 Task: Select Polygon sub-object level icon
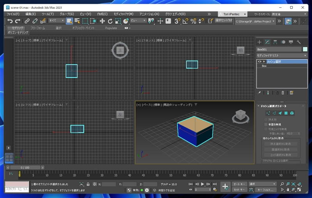click(x=286, y=113)
